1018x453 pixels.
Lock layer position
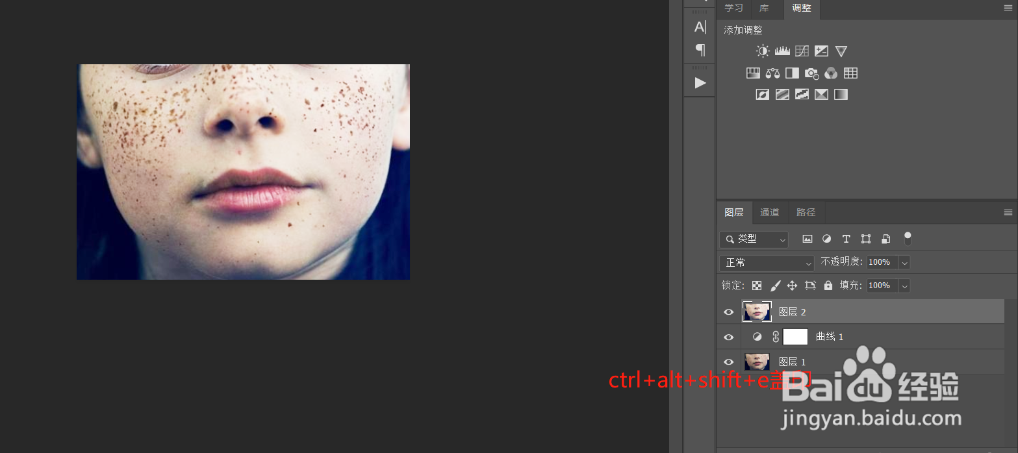coord(792,286)
